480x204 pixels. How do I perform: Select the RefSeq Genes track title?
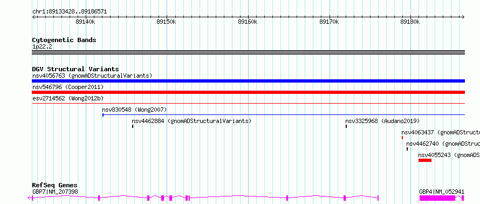click(x=55, y=185)
